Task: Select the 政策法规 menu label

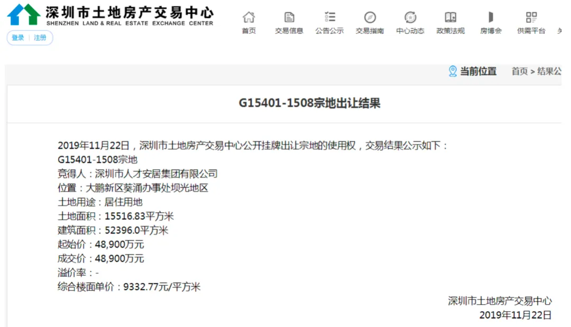Action: coord(450,31)
